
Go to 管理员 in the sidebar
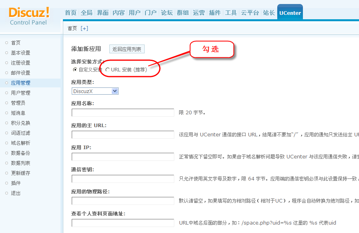click(x=18, y=103)
